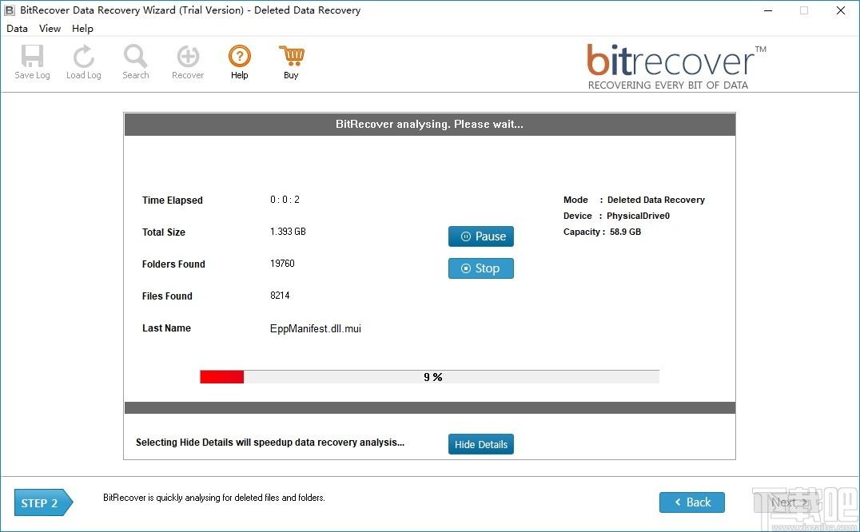Open the Help menu in menu bar
Image resolution: width=860 pixels, height=532 pixels.
(x=82, y=29)
